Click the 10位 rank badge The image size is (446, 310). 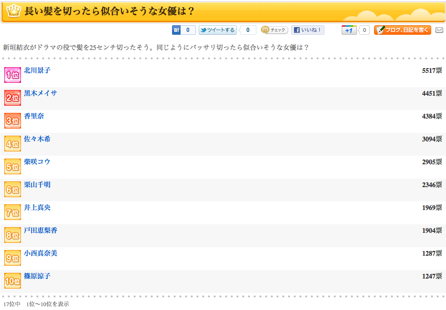tap(12, 281)
